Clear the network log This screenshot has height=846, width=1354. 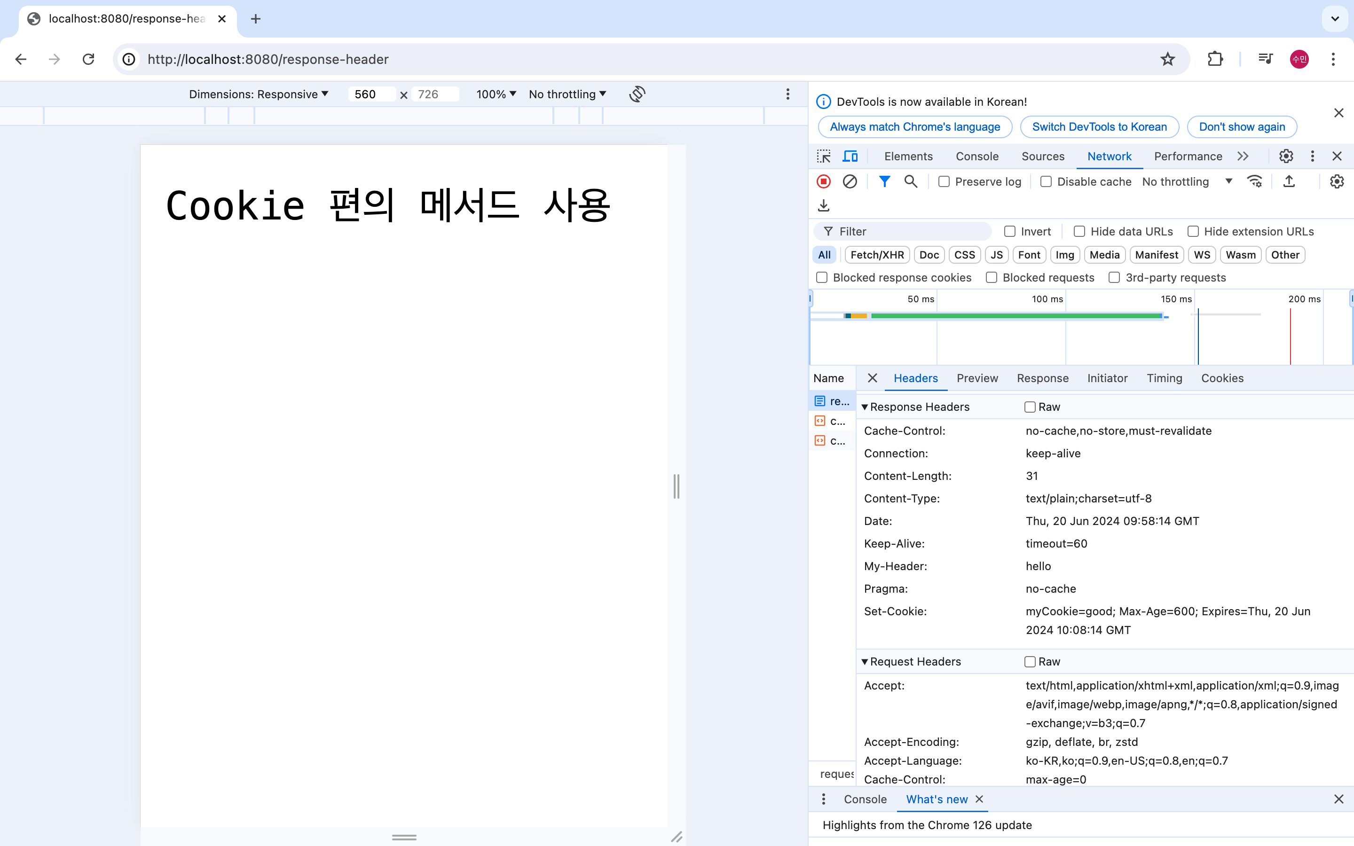pos(850,181)
